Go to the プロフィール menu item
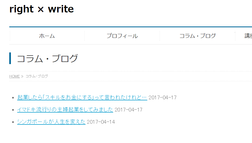The image size is (252, 143). click(122, 36)
